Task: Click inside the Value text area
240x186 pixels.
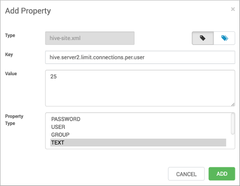Action: tap(140, 88)
